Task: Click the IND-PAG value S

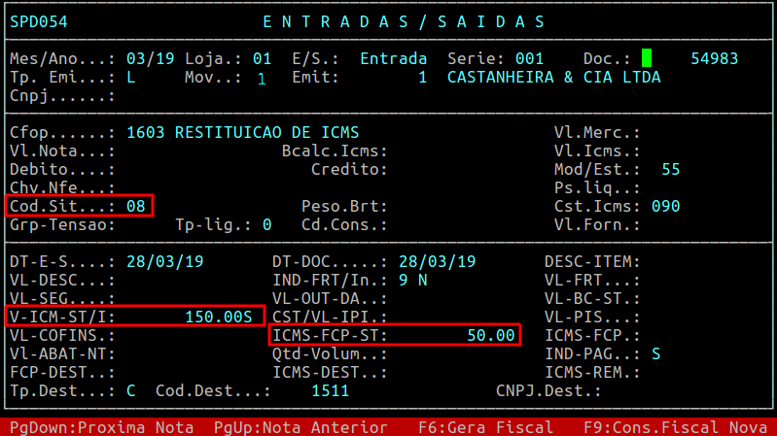Action: (655, 353)
